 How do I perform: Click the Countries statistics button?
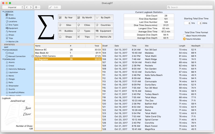coord(104,25)
